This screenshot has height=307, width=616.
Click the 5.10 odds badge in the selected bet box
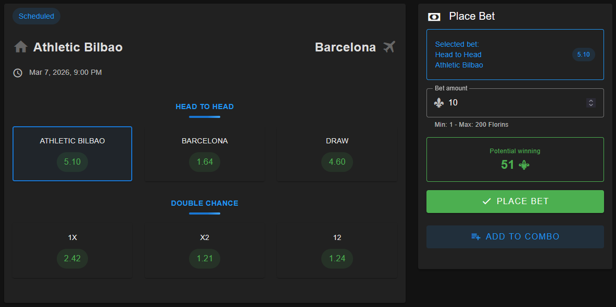[x=583, y=55]
